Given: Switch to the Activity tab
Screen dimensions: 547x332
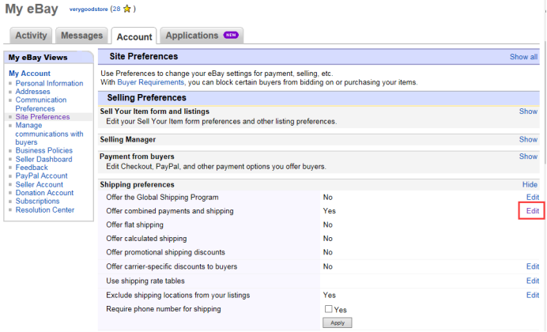Looking at the screenshot, I should coord(31,36).
